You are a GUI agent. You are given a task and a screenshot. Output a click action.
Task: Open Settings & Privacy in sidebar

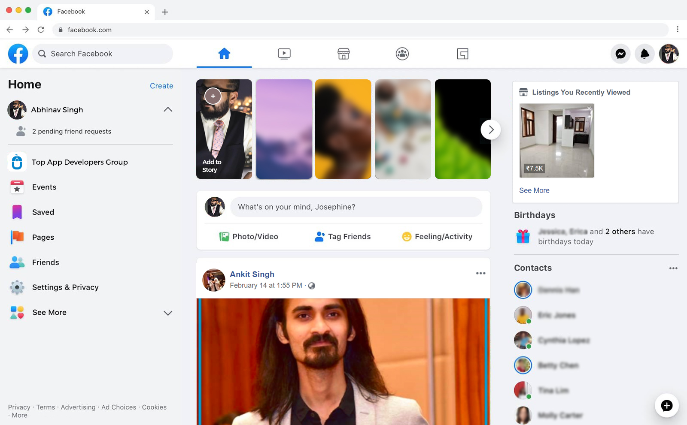coord(65,287)
